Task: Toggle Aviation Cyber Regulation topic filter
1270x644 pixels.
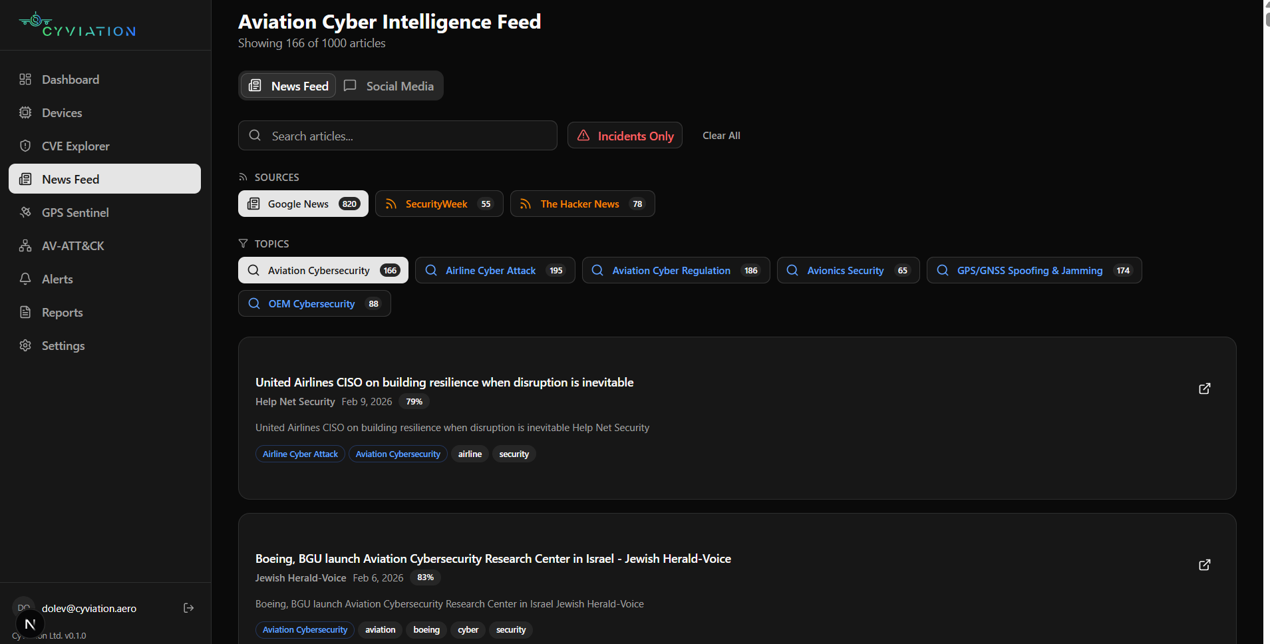Action: coord(676,270)
